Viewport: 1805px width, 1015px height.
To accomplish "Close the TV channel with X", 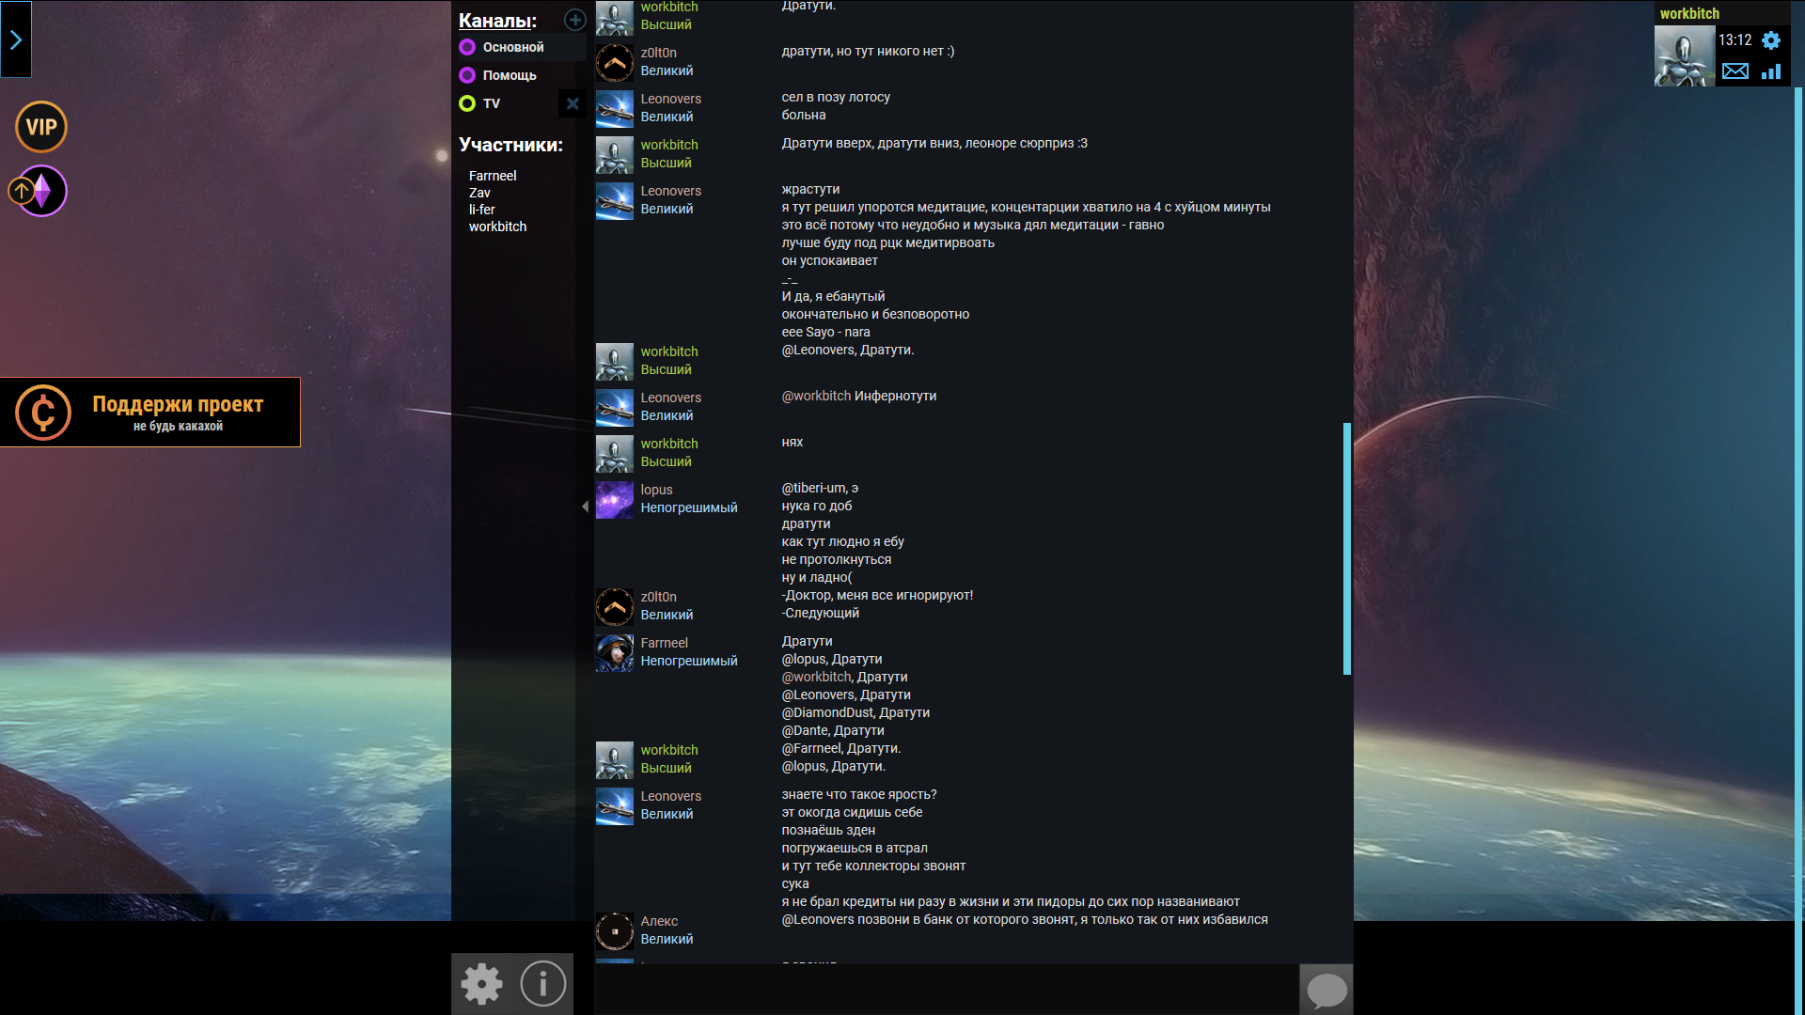I will tap(573, 103).
